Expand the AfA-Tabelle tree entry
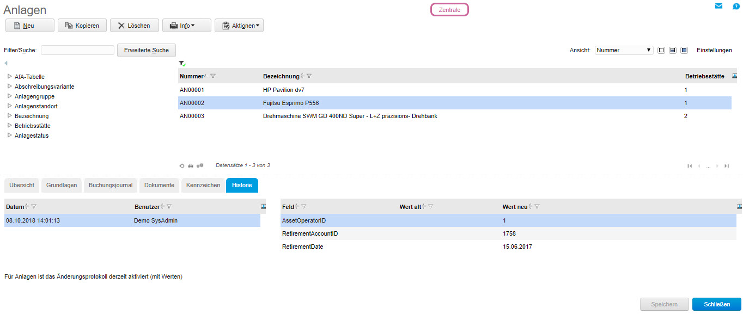743x314 pixels. click(x=9, y=77)
